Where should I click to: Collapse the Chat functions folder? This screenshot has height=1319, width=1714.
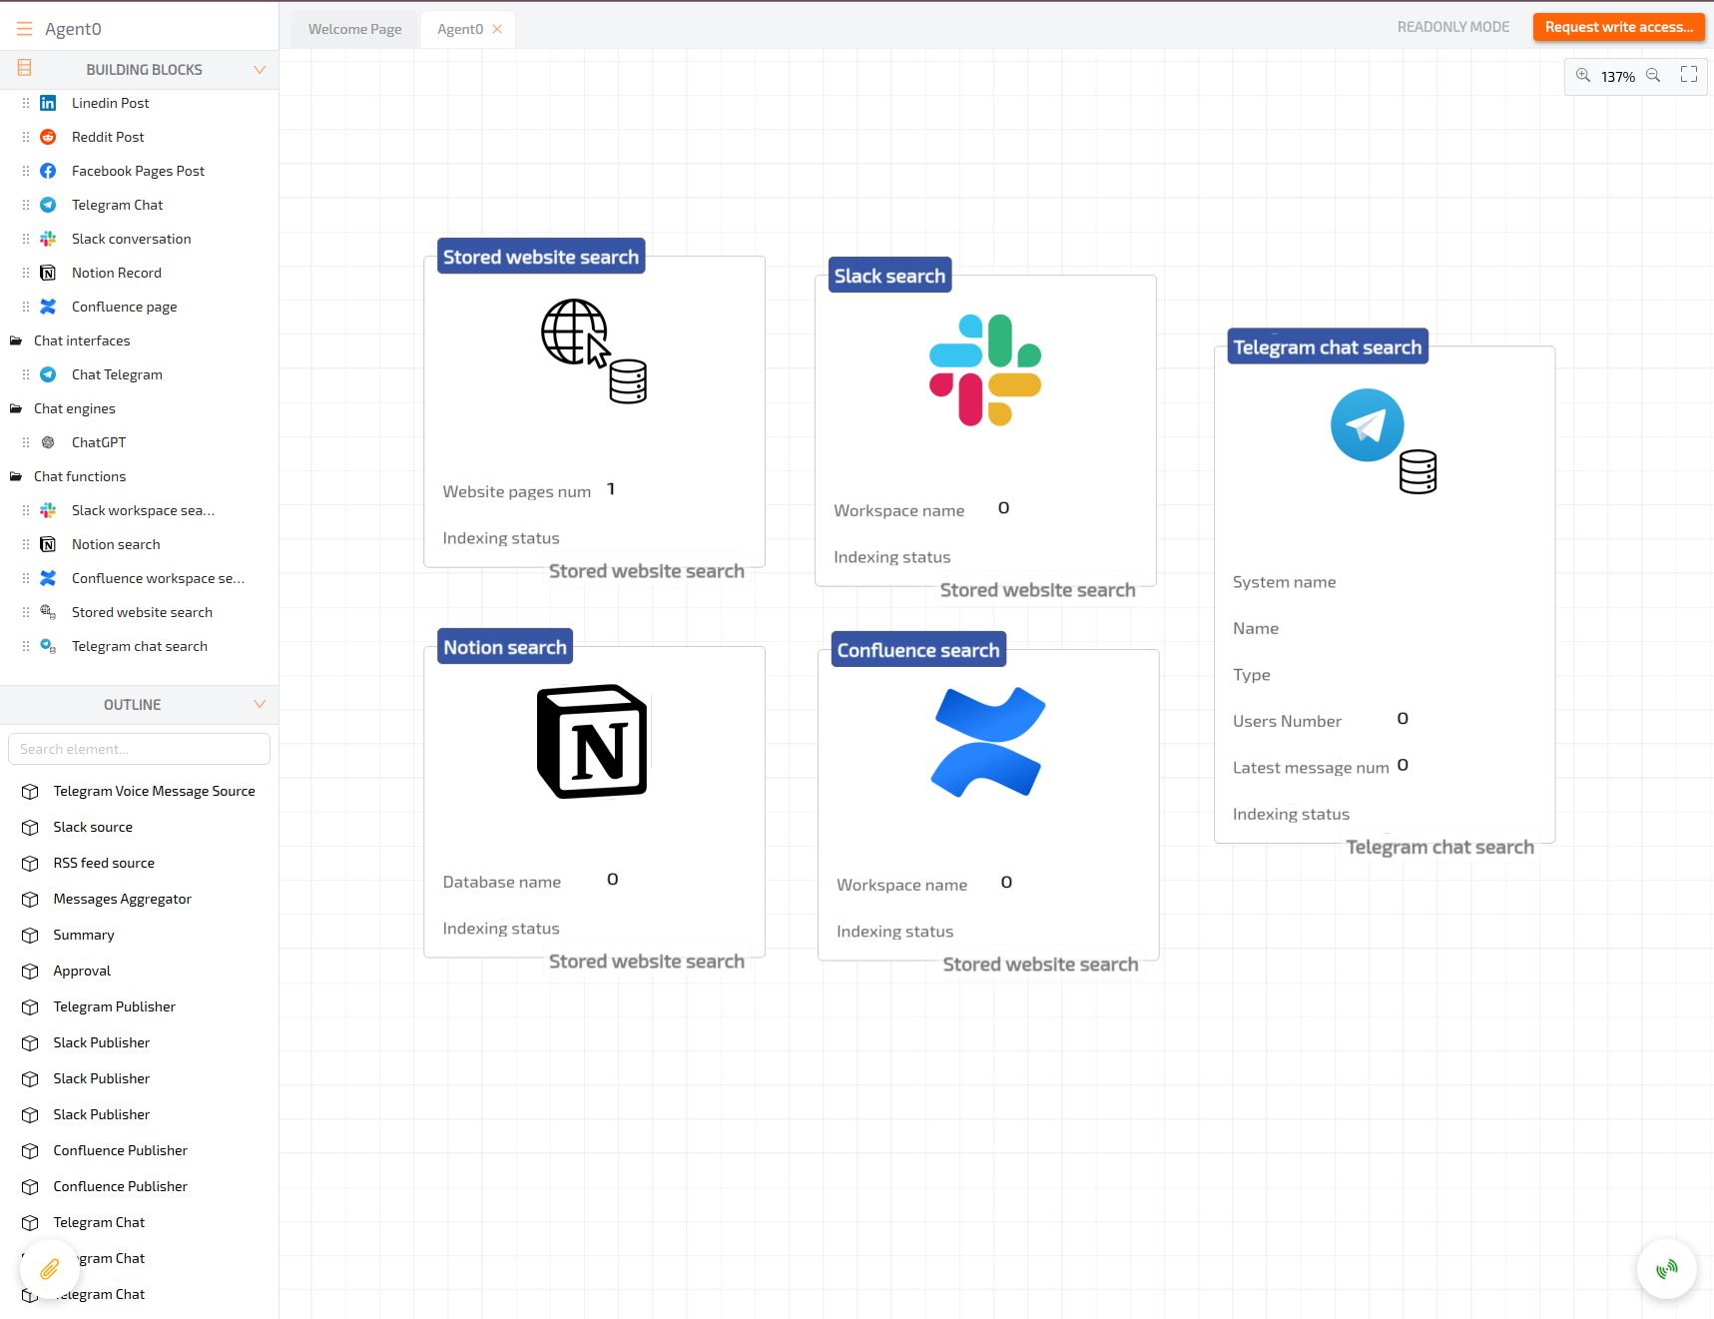[16, 477]
